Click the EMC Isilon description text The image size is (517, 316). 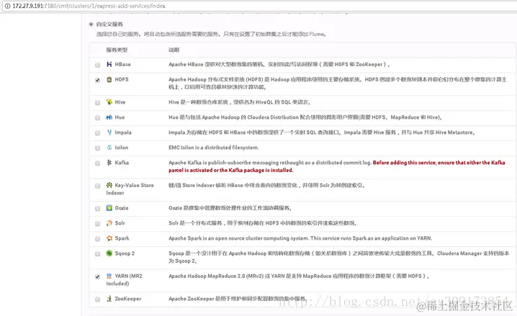(x=214, y=148)
